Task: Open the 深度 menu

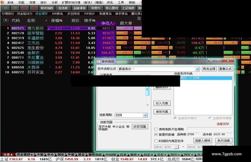Action: tap(32, 2)
